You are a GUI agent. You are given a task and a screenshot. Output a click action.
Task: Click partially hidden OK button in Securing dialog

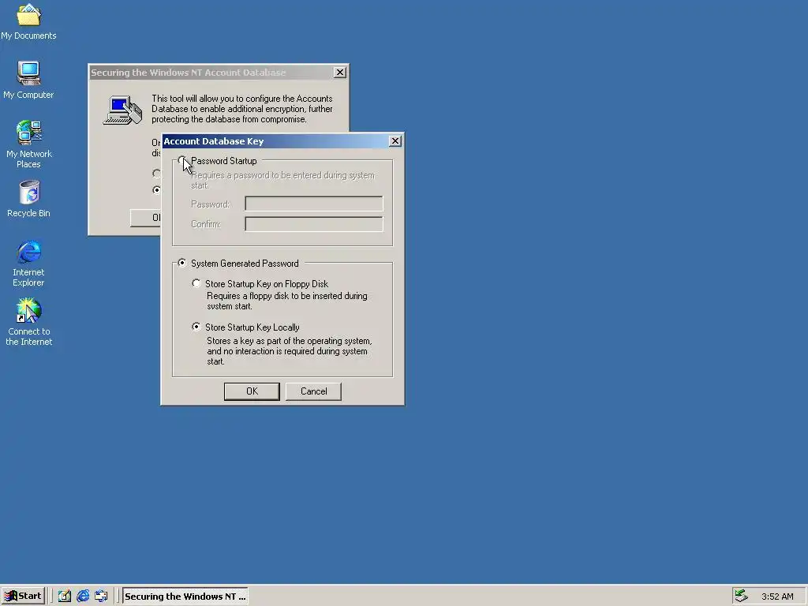[x=146, y=218]
